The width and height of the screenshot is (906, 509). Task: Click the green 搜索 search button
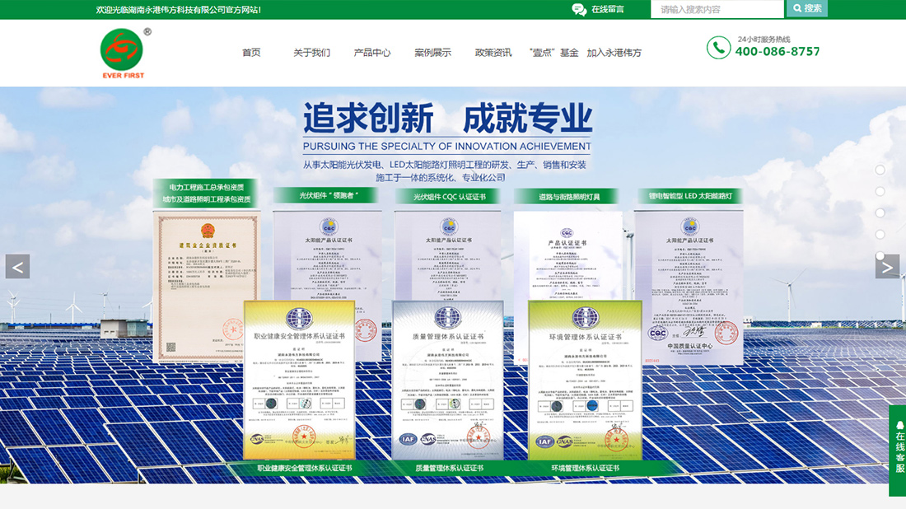coord(806,8)
